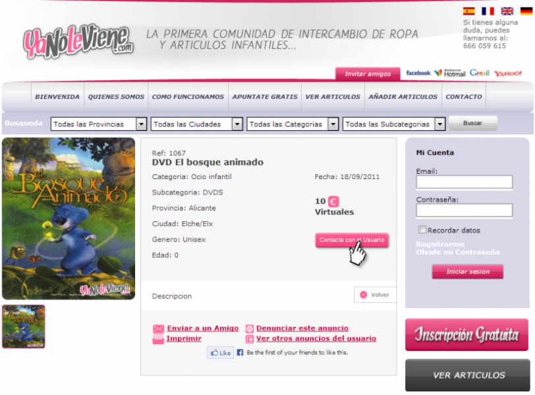535x395 pixels.
Task: Click the Descripcion section heading
Action: [172, 296]
